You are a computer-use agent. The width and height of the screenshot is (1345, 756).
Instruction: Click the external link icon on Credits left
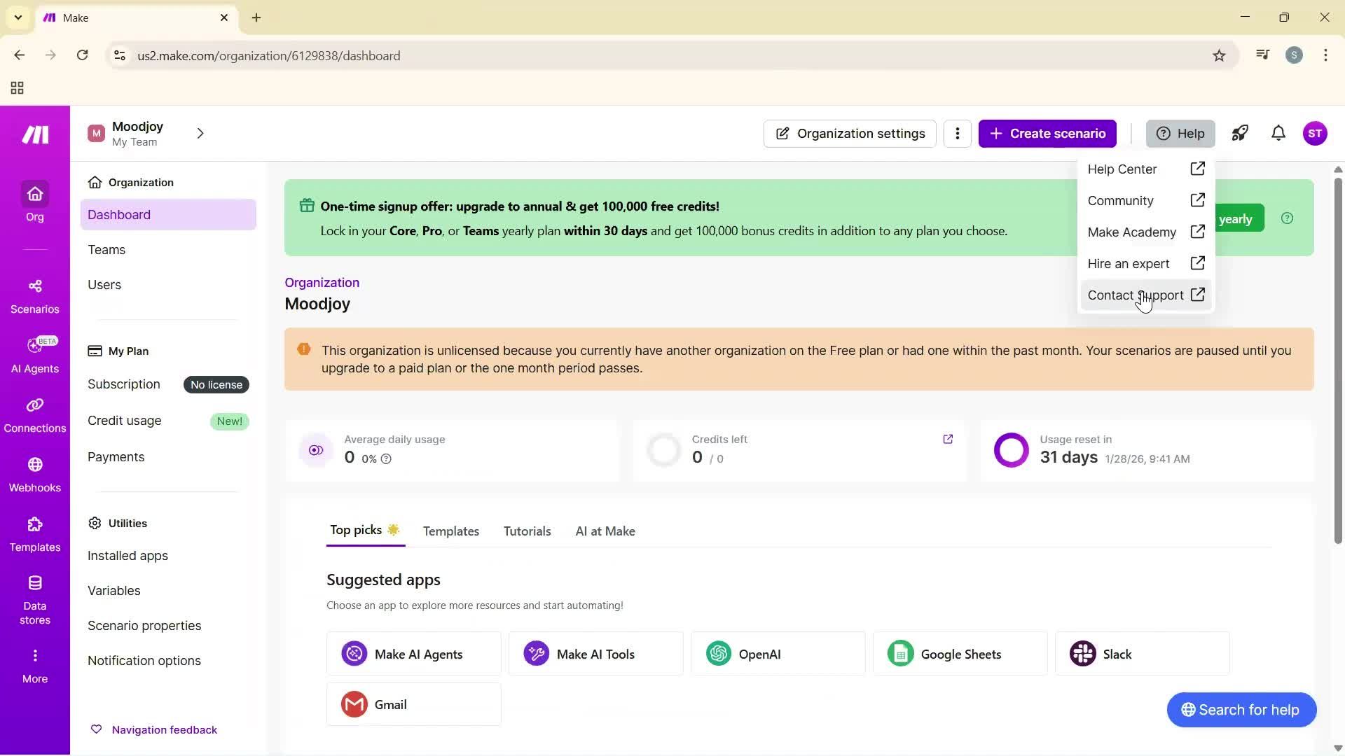[x=949, y=439]
